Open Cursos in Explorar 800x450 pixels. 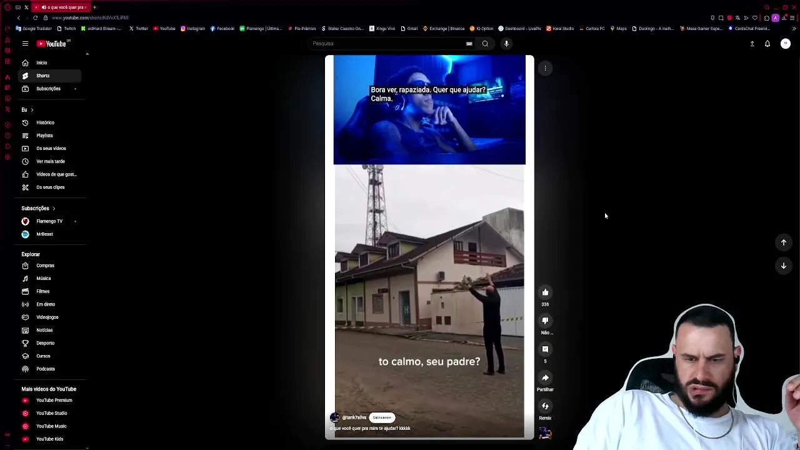(x=50, y=356)
